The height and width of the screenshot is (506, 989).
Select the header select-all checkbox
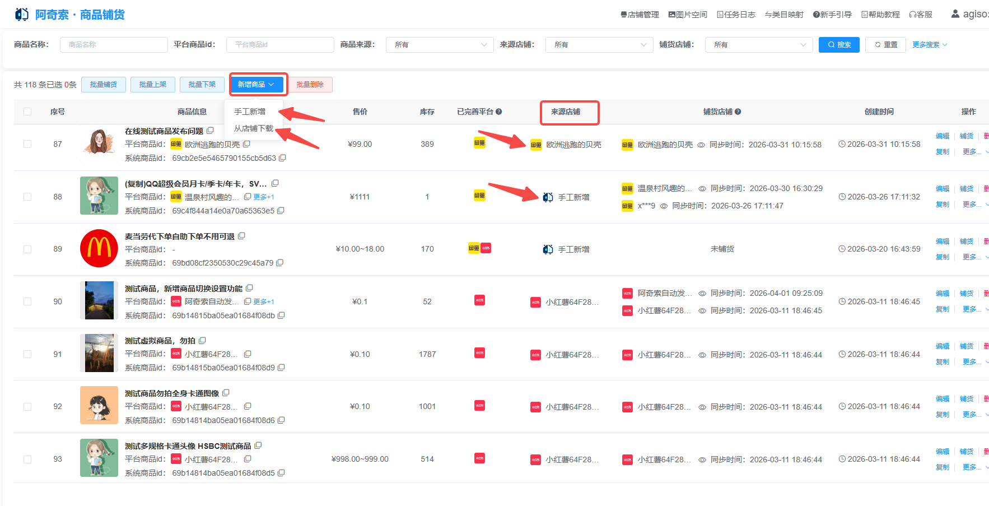27,112
